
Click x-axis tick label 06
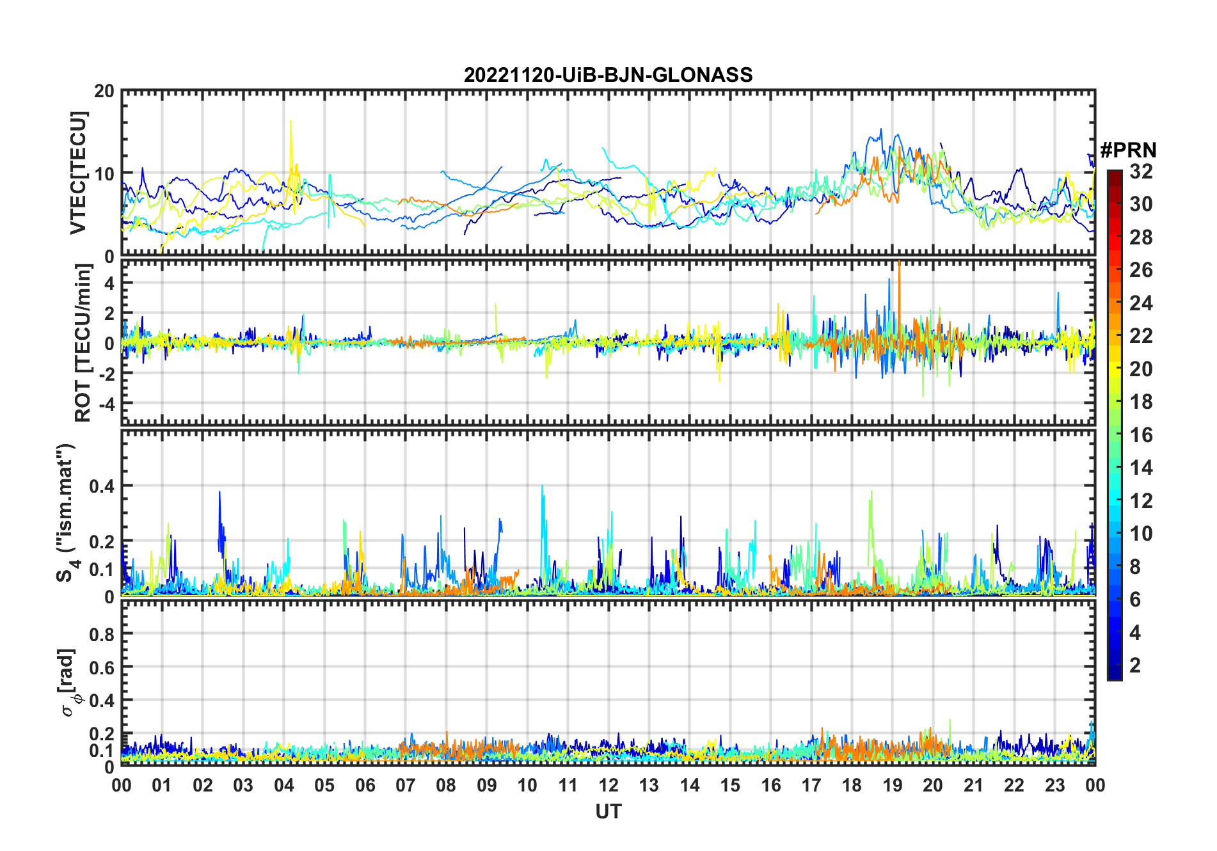pyautogui.click(x=365, y=785)
